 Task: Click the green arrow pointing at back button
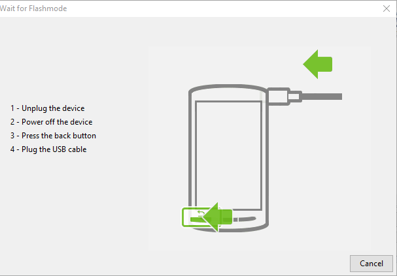coord(217,217)
